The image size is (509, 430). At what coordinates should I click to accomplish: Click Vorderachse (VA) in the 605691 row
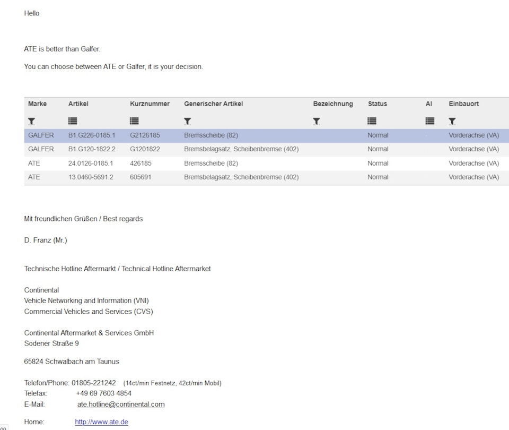[473, 177]
